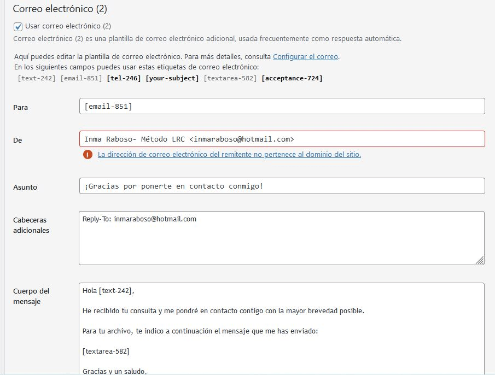Select the [tel-246] mail tag
Viewport: 495px width, 375px height.
point(124,78)
